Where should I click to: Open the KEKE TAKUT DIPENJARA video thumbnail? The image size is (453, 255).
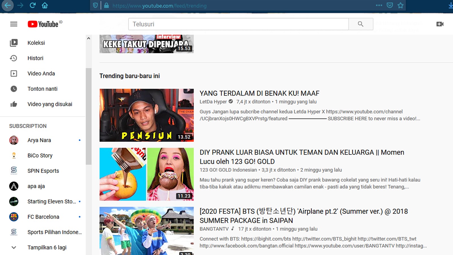point(147,44)
